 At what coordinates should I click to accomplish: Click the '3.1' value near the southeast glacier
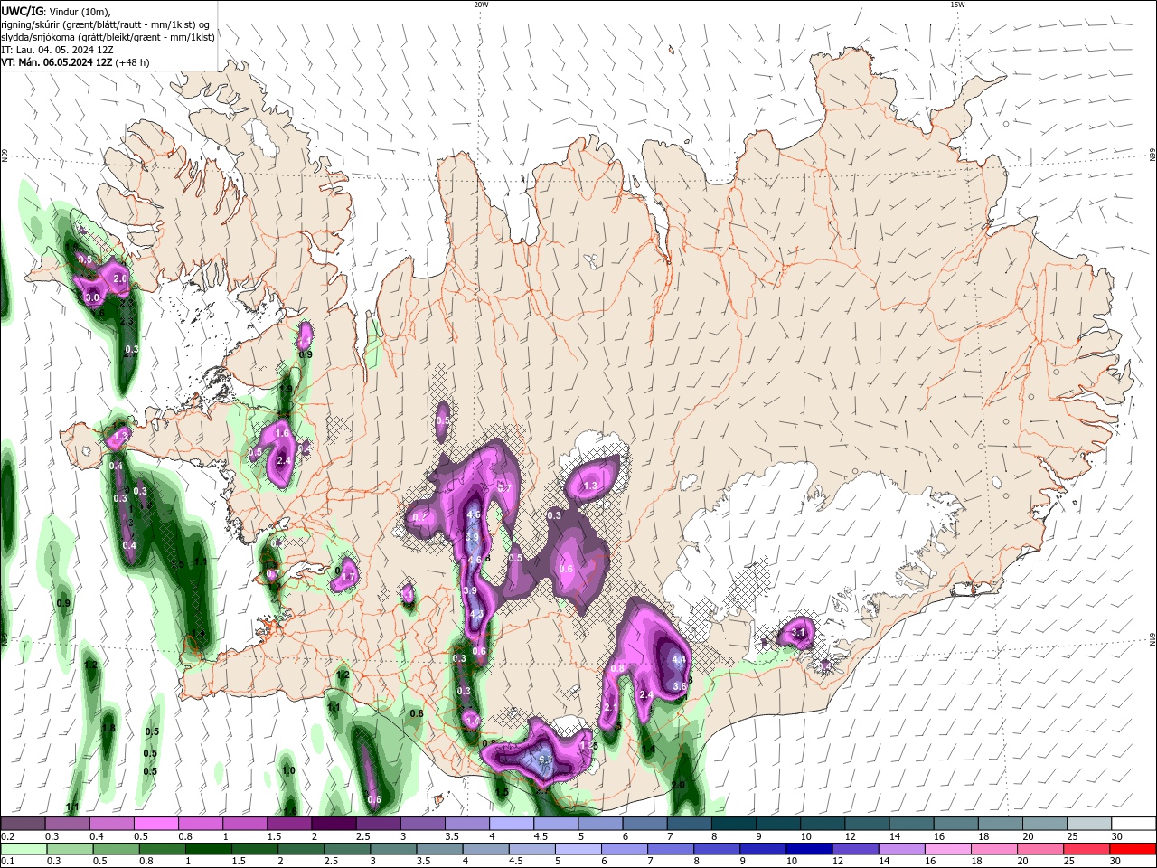click(798, 634)
